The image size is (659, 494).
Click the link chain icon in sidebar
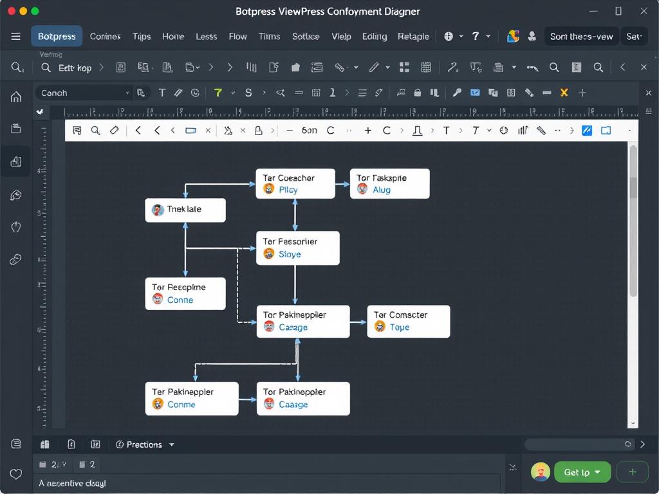tap(16, 260)
